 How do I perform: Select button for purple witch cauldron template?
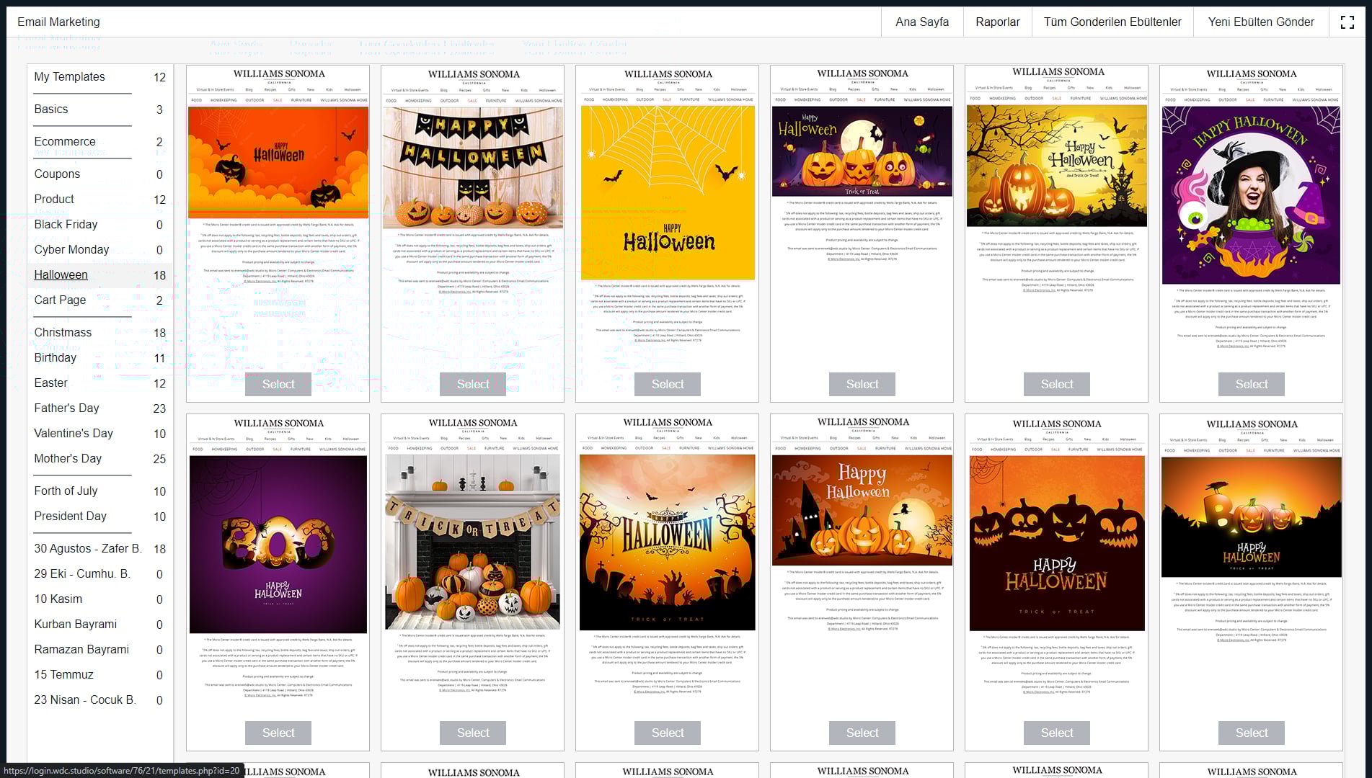(1252, 385)
